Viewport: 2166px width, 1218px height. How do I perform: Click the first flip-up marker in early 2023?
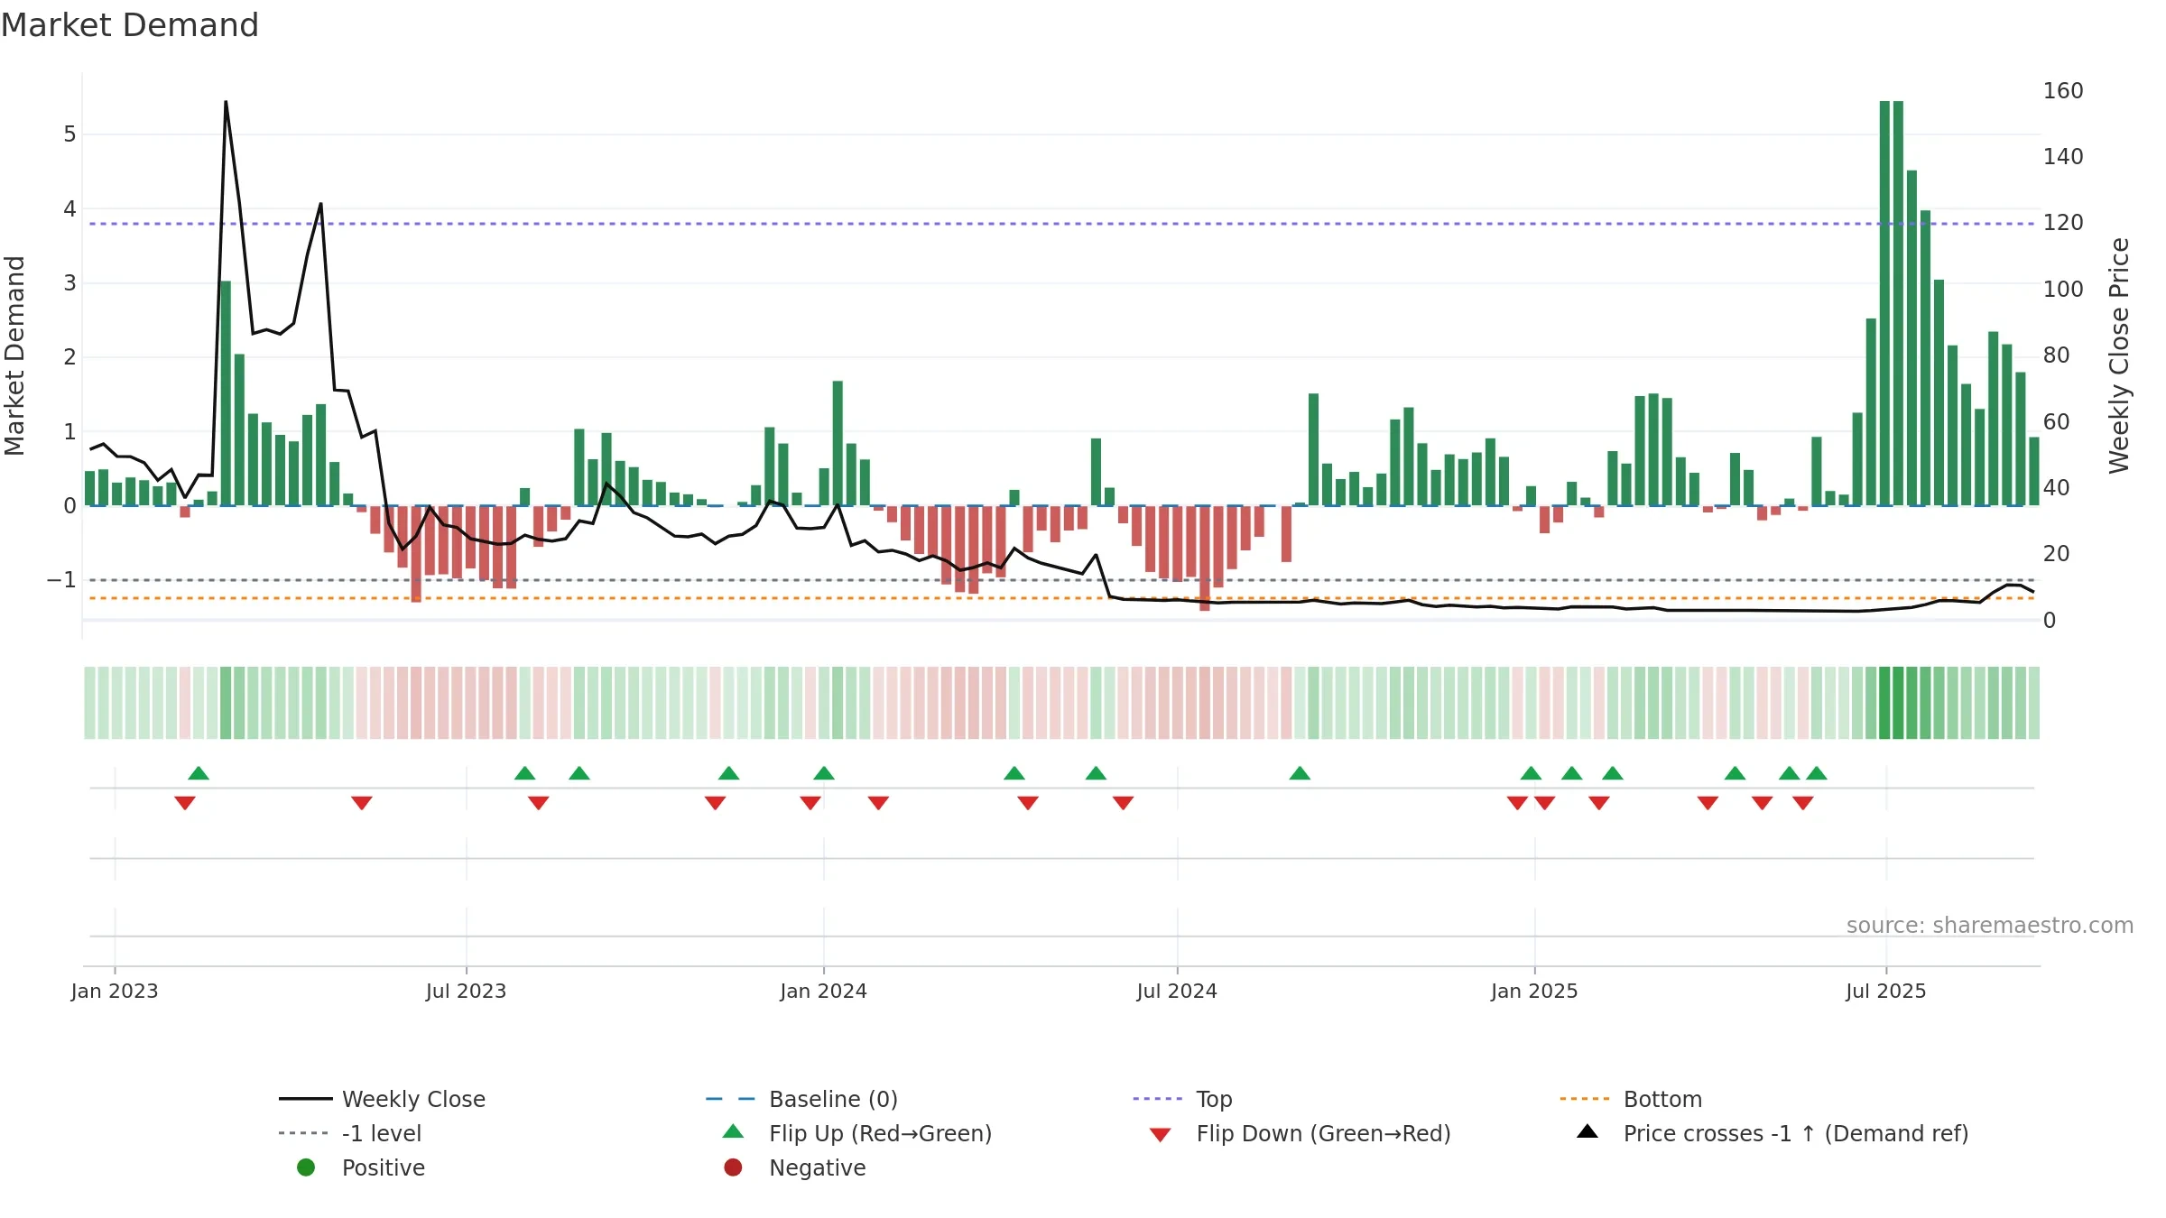(199, 773)
